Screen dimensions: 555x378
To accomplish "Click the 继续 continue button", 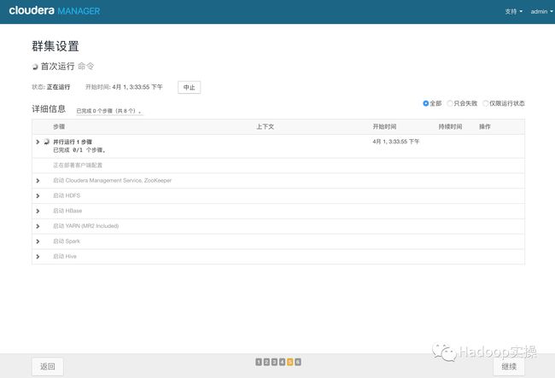I will tap(509, 366).
